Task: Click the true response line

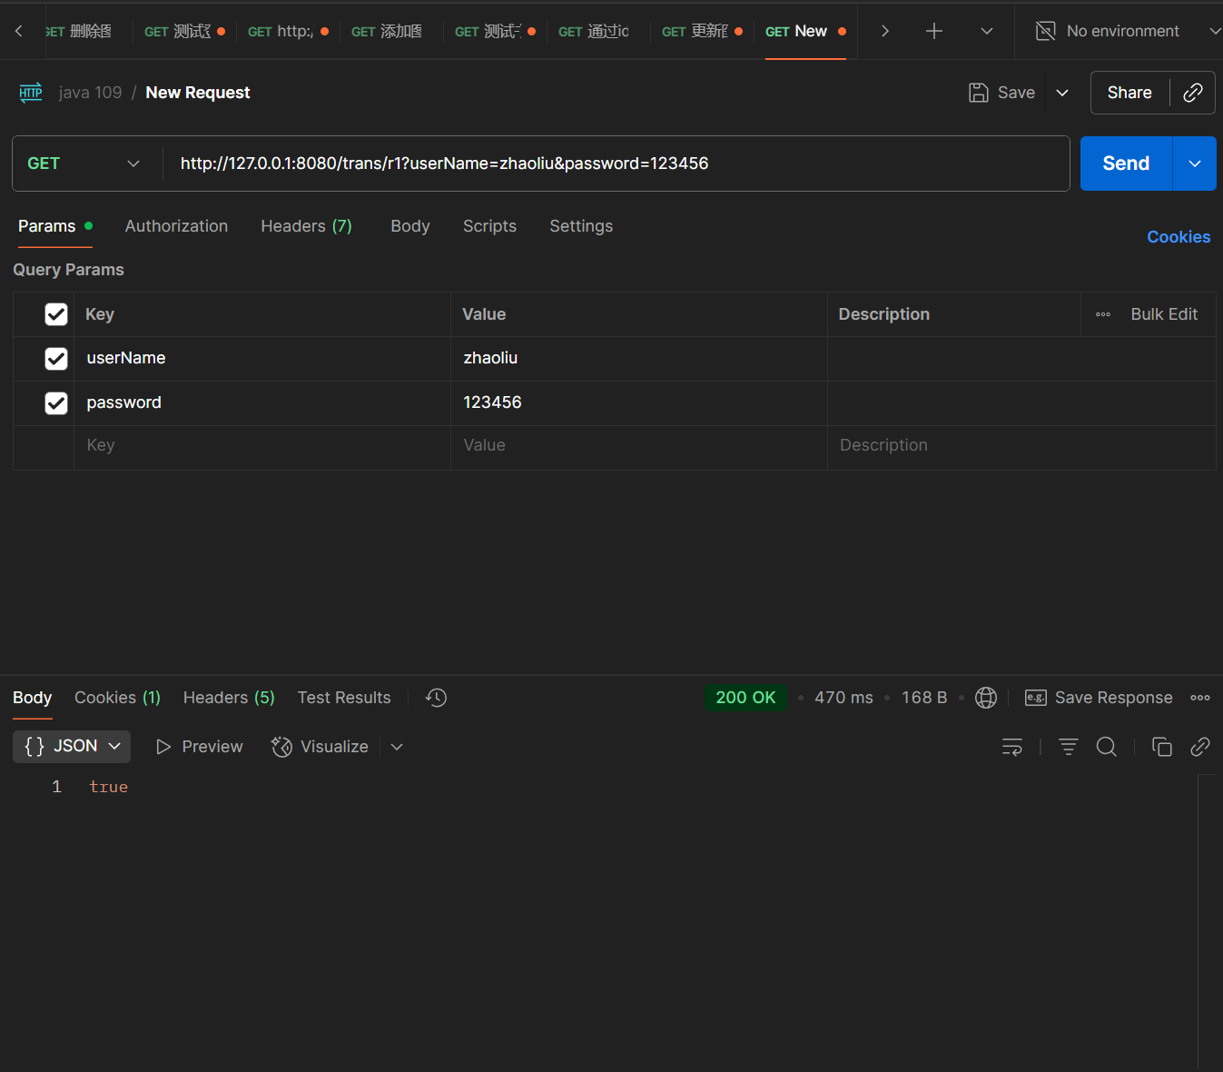Action: tap(109, 787)
